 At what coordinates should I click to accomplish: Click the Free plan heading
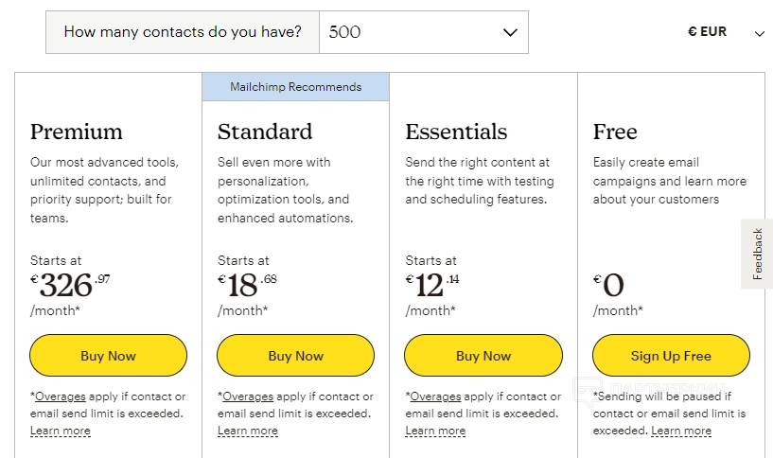[615, 132]
